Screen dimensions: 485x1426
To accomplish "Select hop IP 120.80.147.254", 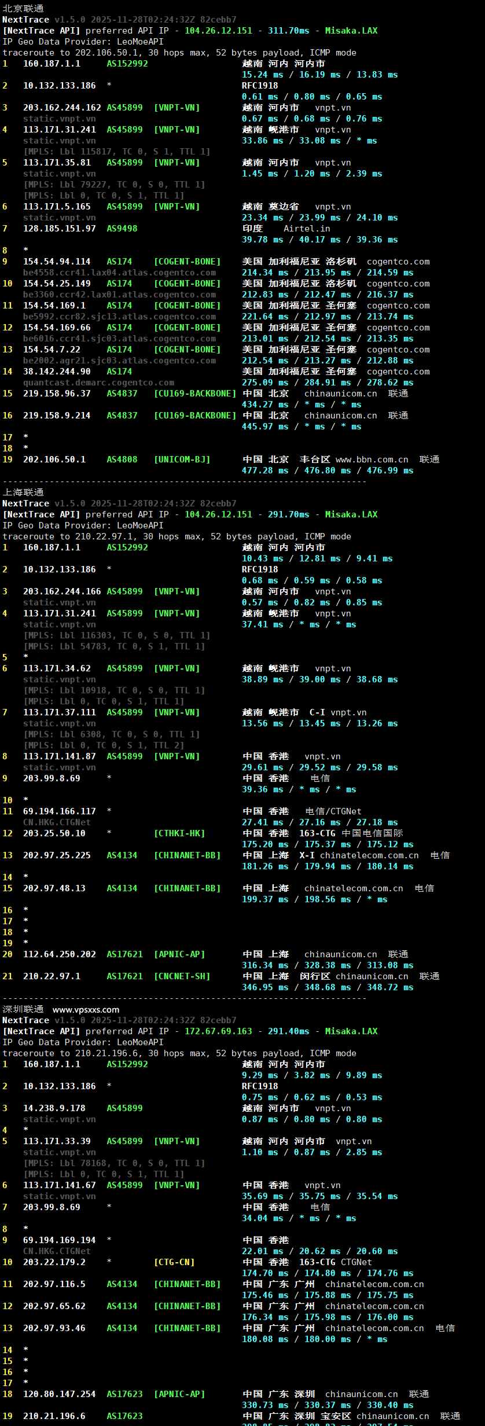I will [60, 1394].
